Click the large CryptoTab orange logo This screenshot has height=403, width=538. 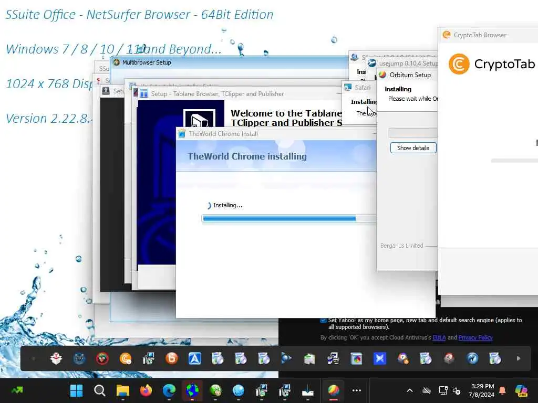[x=459, y=63]
